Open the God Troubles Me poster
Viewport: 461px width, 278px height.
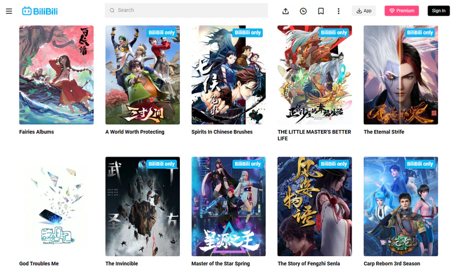coord(56,207)
